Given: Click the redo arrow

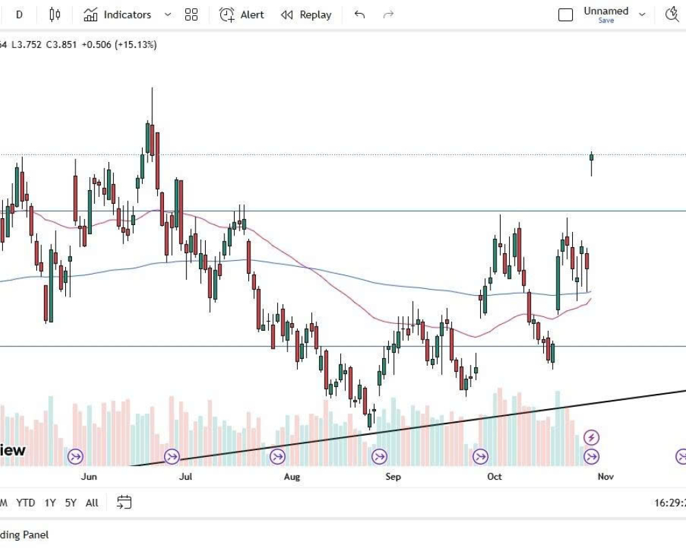Looking at the screenshot, I should pyautogui.click(x=388, y=14).
